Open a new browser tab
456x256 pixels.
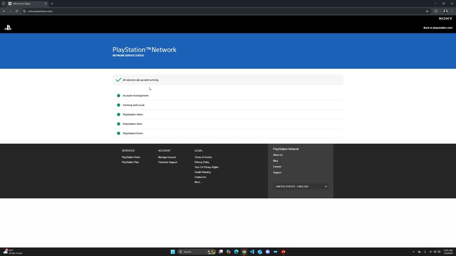(52, 4)
